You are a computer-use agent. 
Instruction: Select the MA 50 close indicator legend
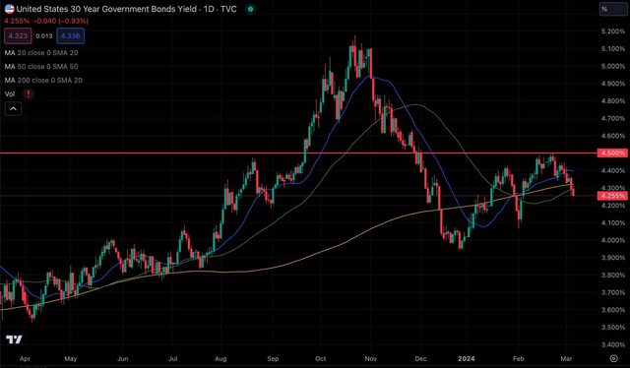[41, 66]
